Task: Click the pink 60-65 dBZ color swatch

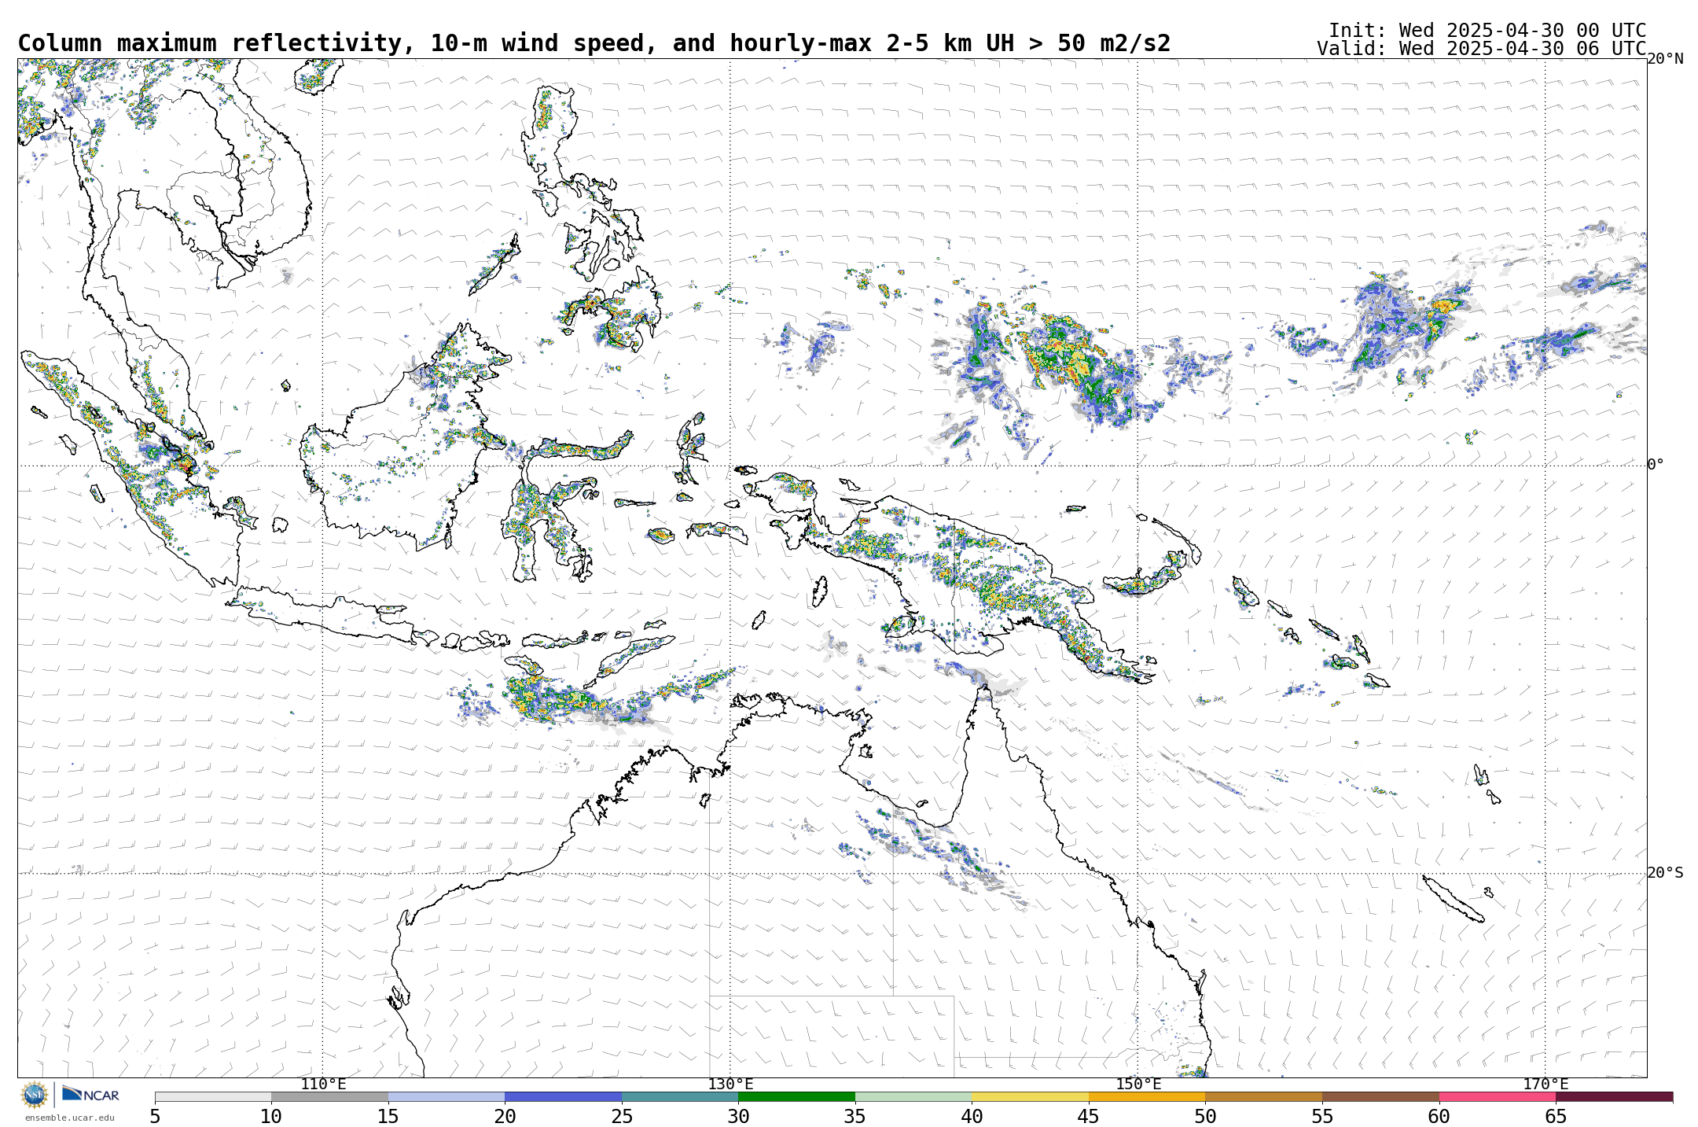Action: coord(1498,1096)
